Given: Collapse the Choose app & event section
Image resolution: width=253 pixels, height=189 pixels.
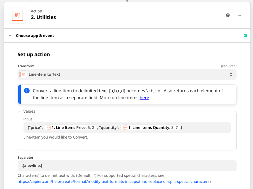Looking at the screenshot, I should pyautogui.click(x=10, y=36).
